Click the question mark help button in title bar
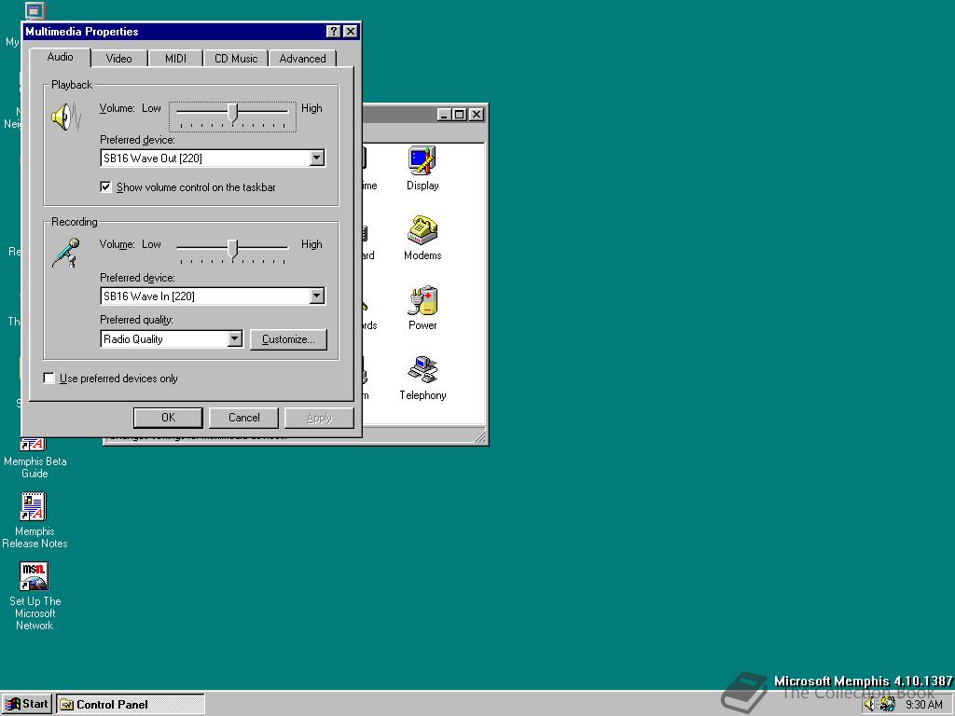This screenshot has height=716, width=955. click(x=333, y=32)
